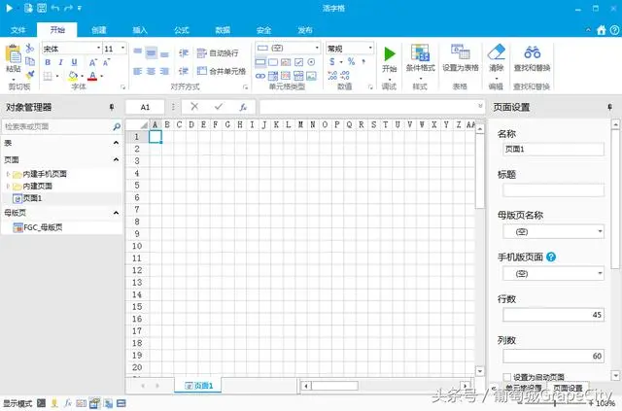This screenshot has width=622, height=411.
Task: Click the currency $ format icon
Action: click(x=332, y=62)
